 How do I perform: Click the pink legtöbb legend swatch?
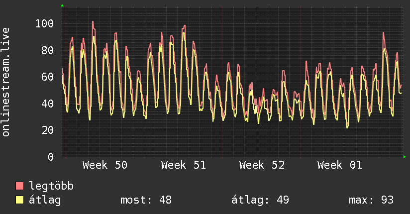(x=19, y=186)
